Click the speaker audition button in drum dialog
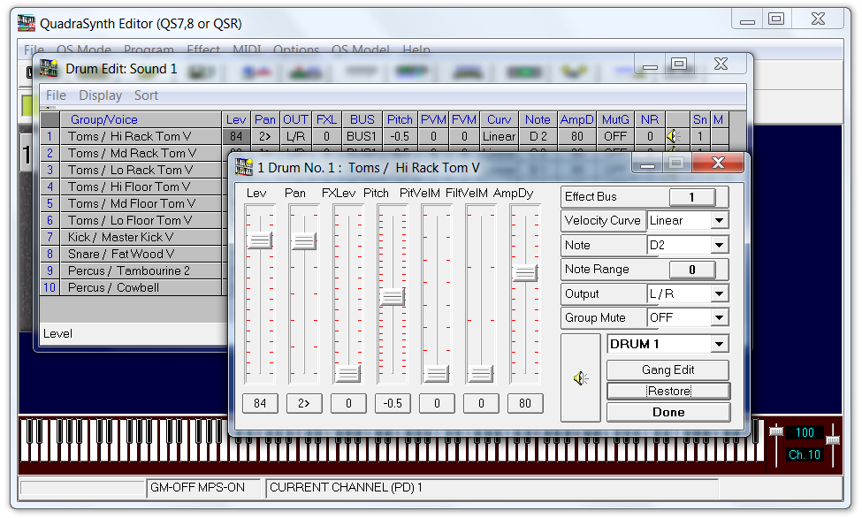This screenshot has height=518, width=862. coord(581,378)
